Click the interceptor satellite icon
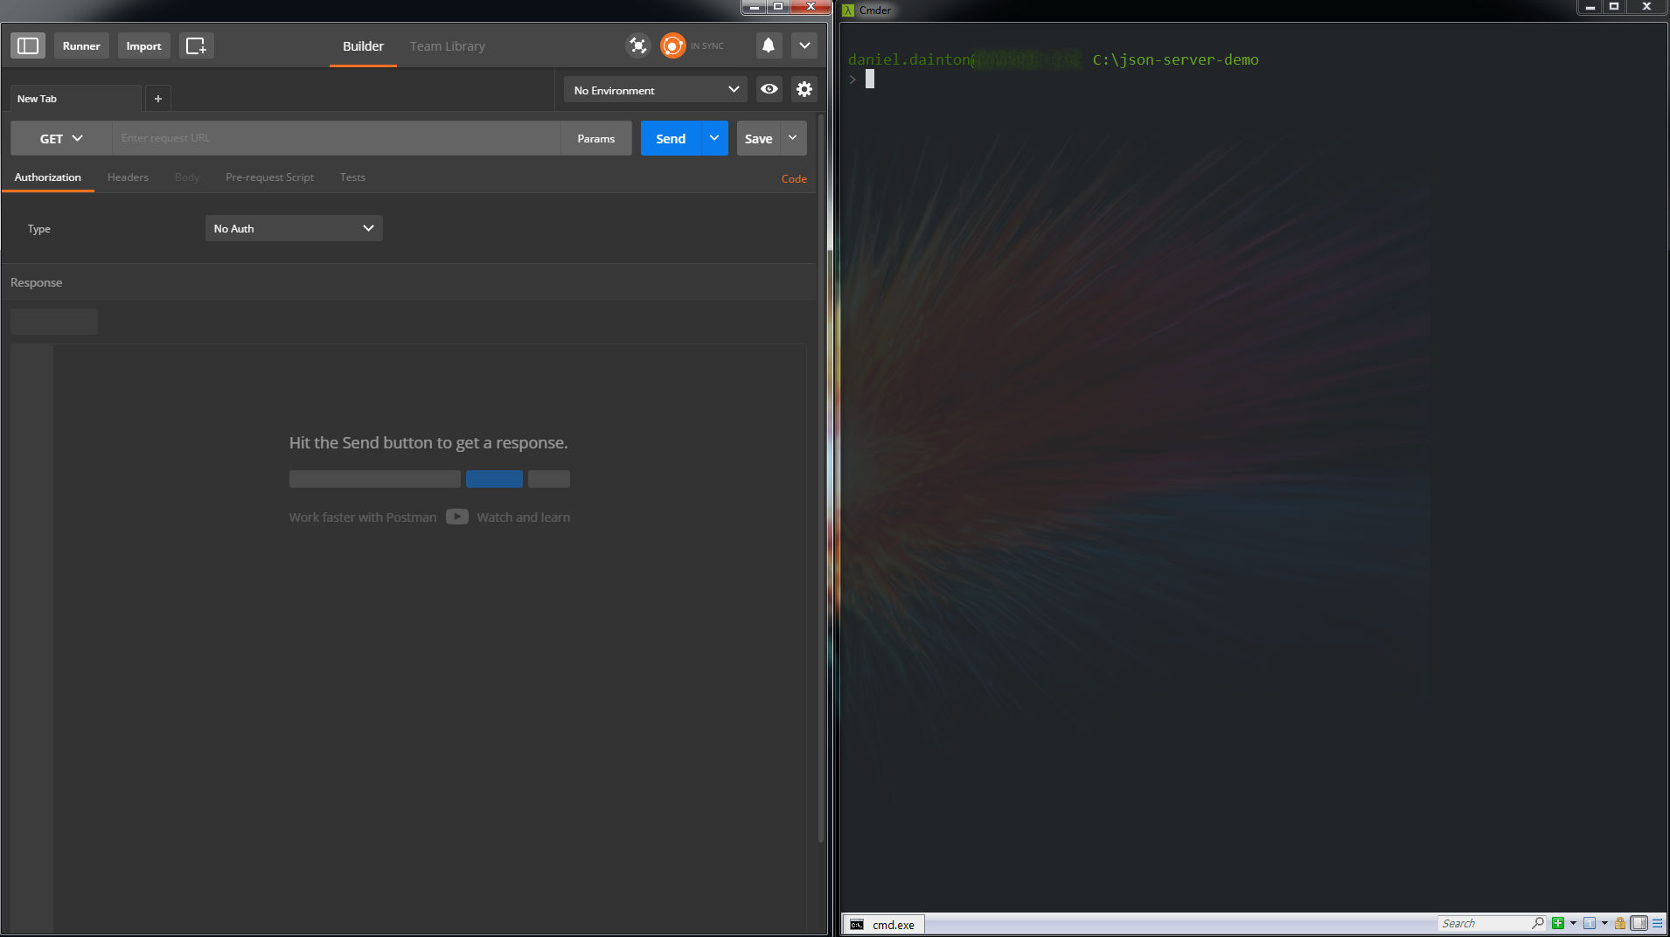The width and height of the screenshot is (1670, 937). point(638,45)
